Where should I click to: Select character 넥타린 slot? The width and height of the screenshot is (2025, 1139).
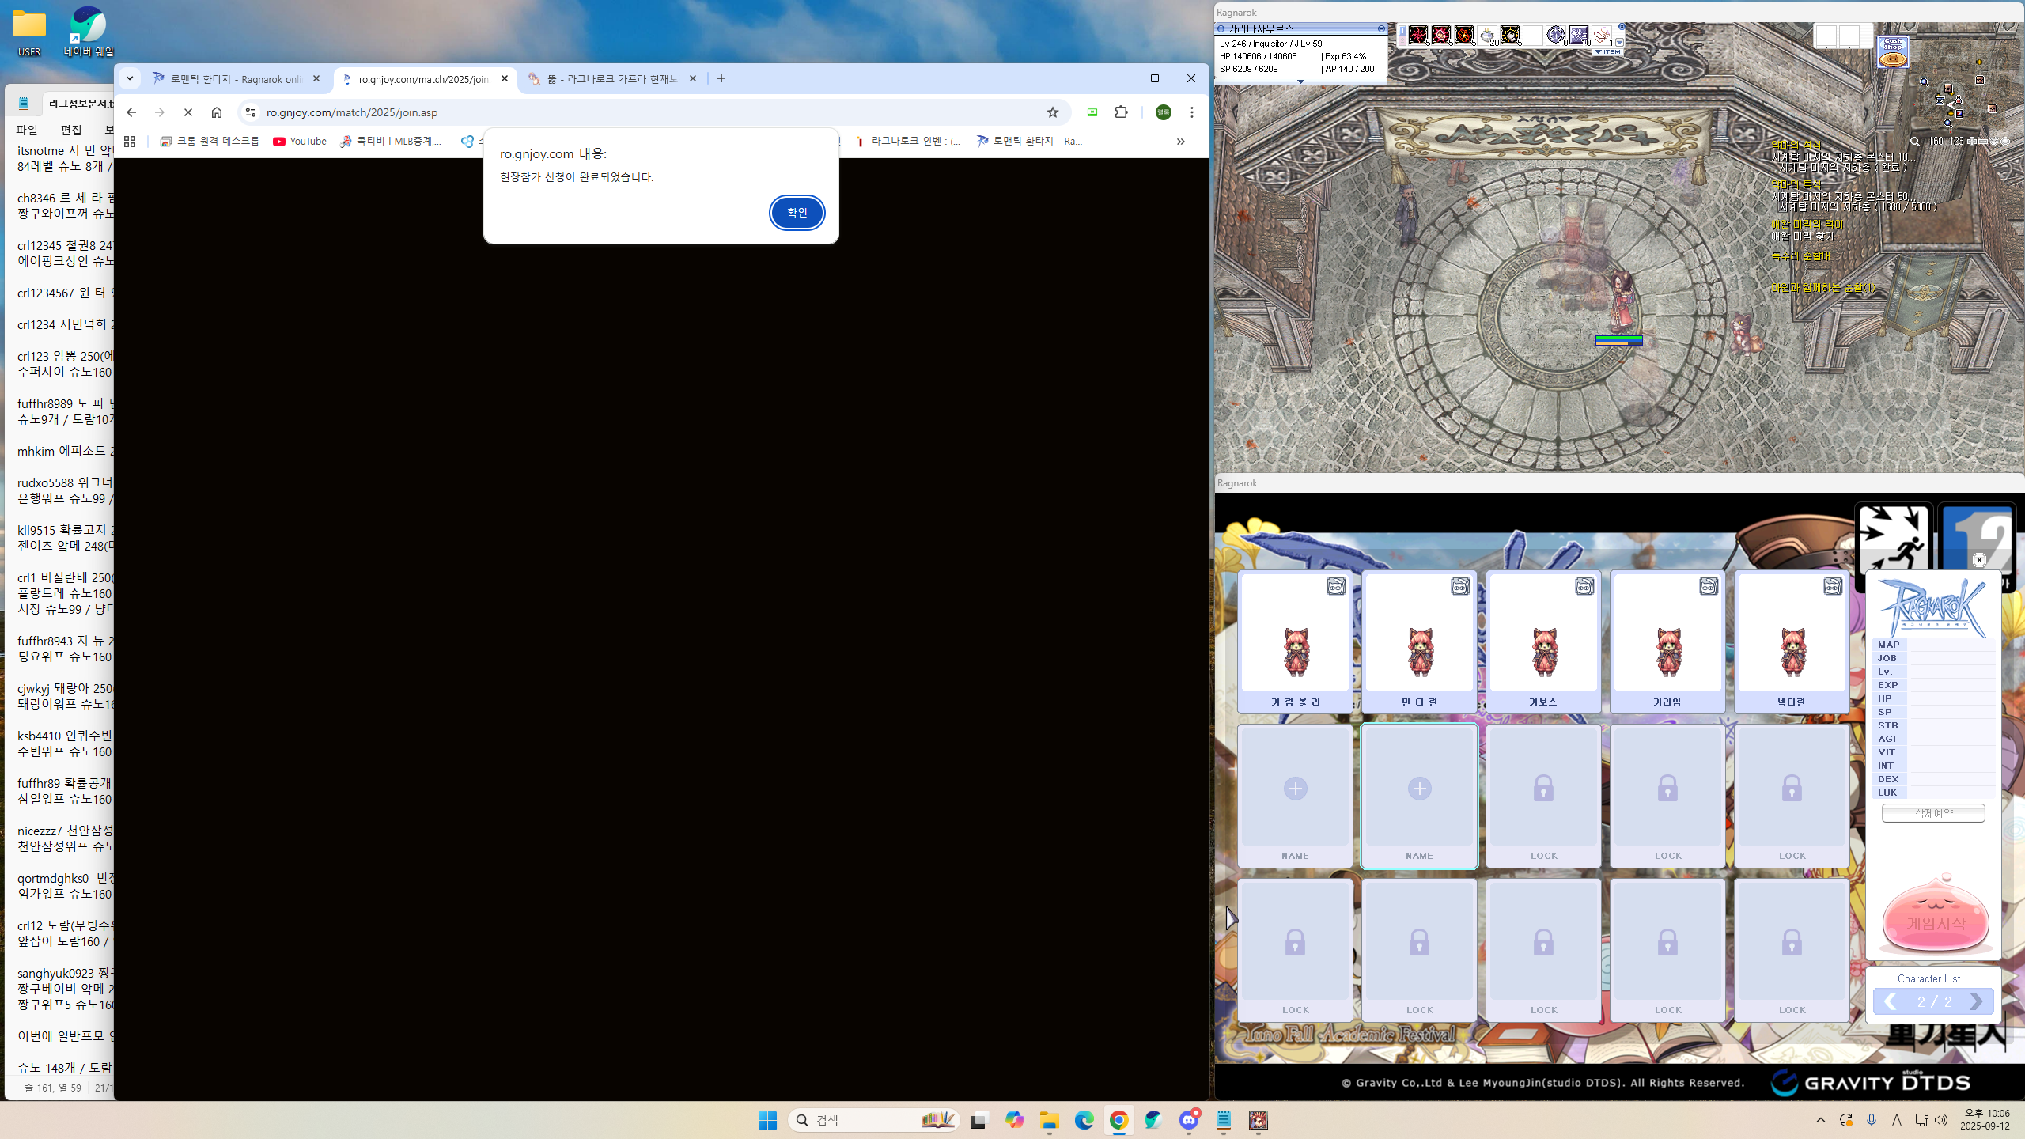tap(1792, 642)
